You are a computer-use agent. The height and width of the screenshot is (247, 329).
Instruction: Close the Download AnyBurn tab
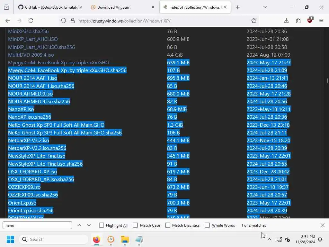(153, 7)
